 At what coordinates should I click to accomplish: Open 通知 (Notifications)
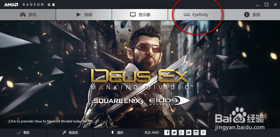(x=117, y=133)
